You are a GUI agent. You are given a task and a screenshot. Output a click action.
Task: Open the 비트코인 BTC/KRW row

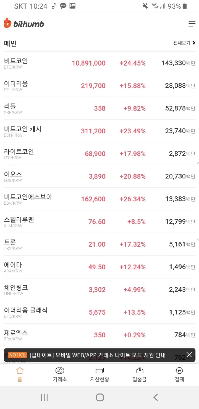[x=99, y=63]
